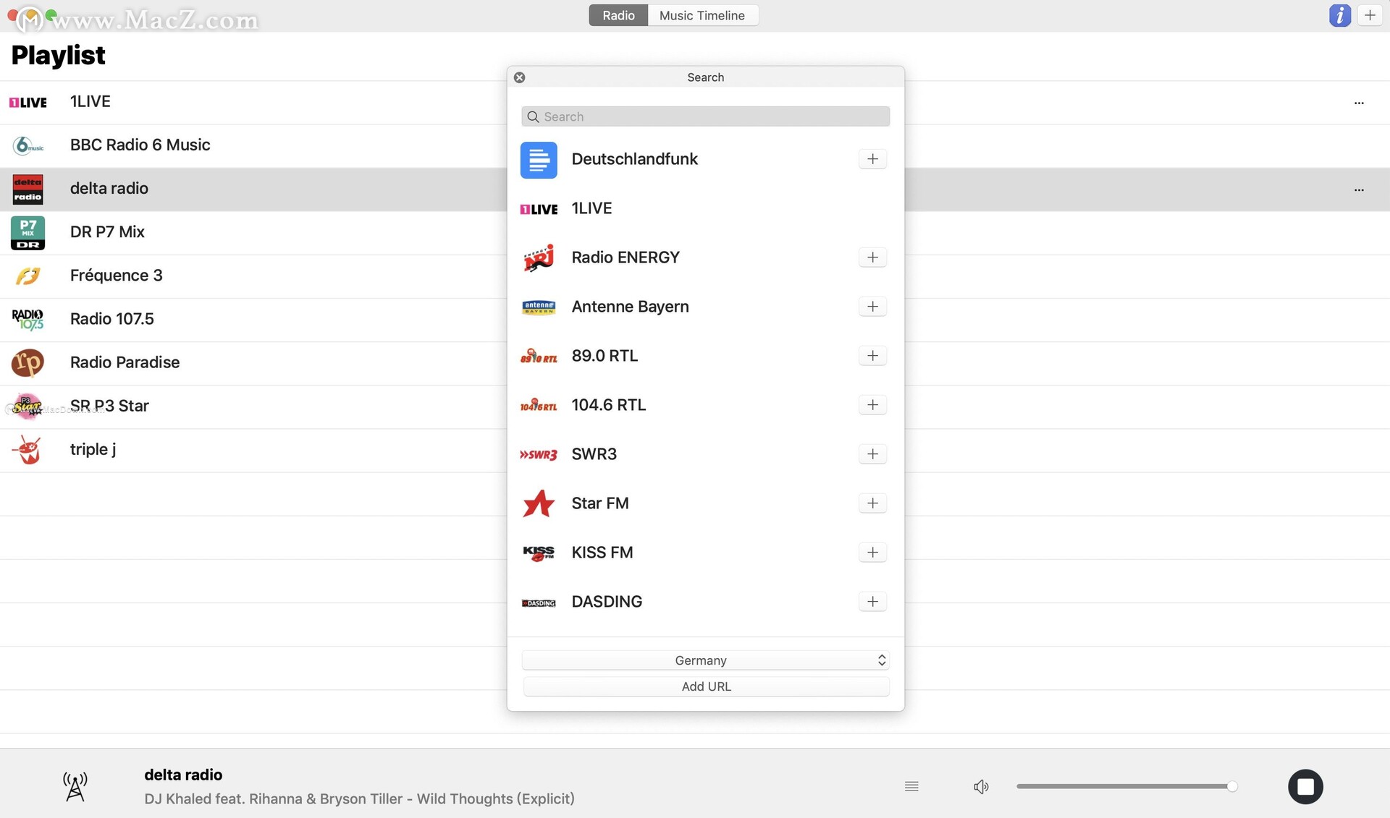
Task: Click the add station plus in title bar
Action: click(x=1370, y=15)
